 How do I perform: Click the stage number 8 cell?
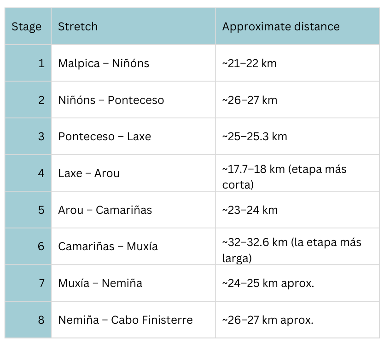[41, 320]
